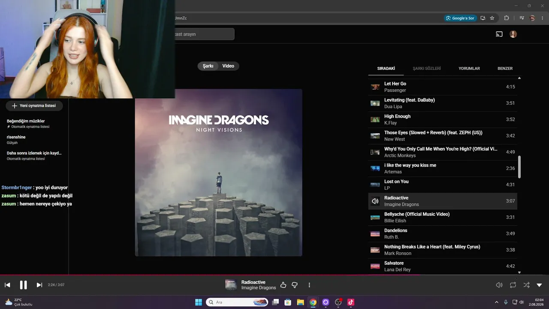This screenshot has width=549, height=309.
Task: Open File Explorer from the taskbar
Action: pos(301,302)
